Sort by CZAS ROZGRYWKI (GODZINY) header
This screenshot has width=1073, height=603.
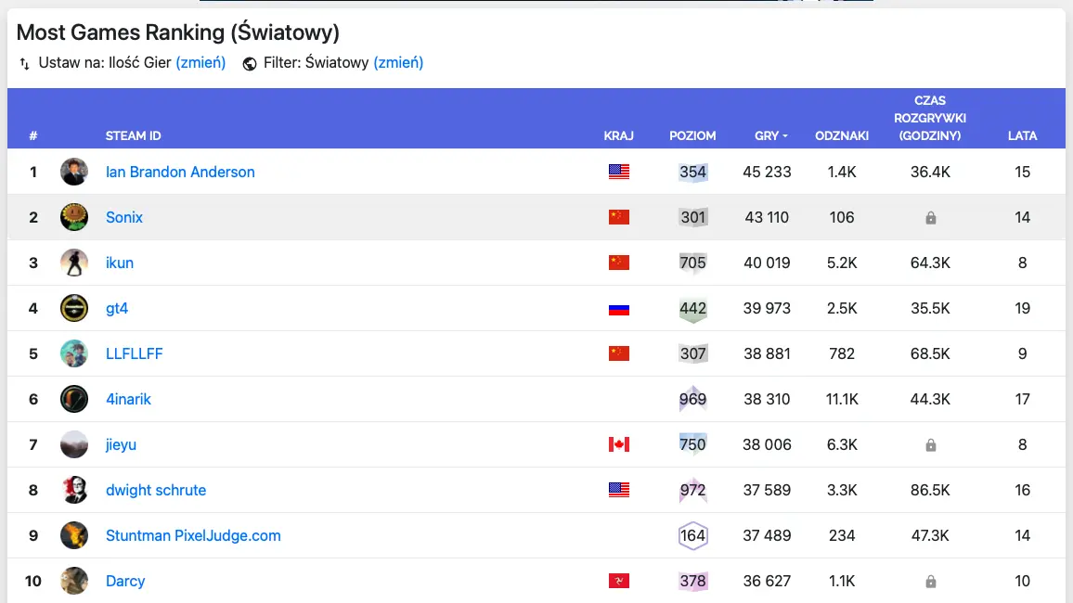click(x=930, y=118)
